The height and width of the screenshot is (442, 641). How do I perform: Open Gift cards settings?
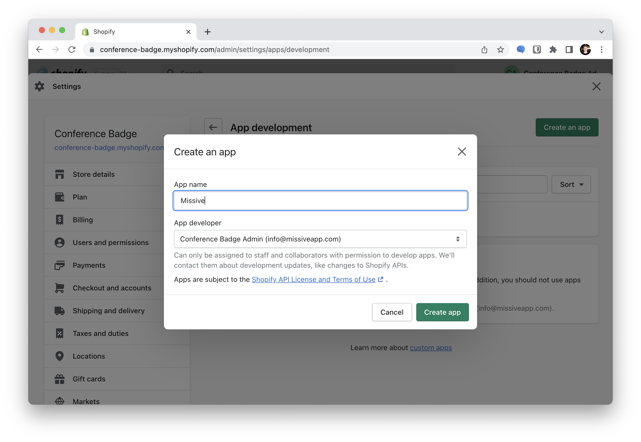point(117,379)
